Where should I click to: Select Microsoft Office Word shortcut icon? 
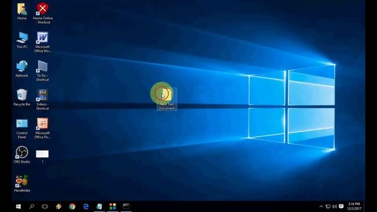pos(42,38)
